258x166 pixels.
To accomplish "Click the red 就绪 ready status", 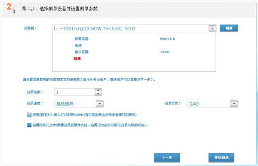I will click(77, 58).
